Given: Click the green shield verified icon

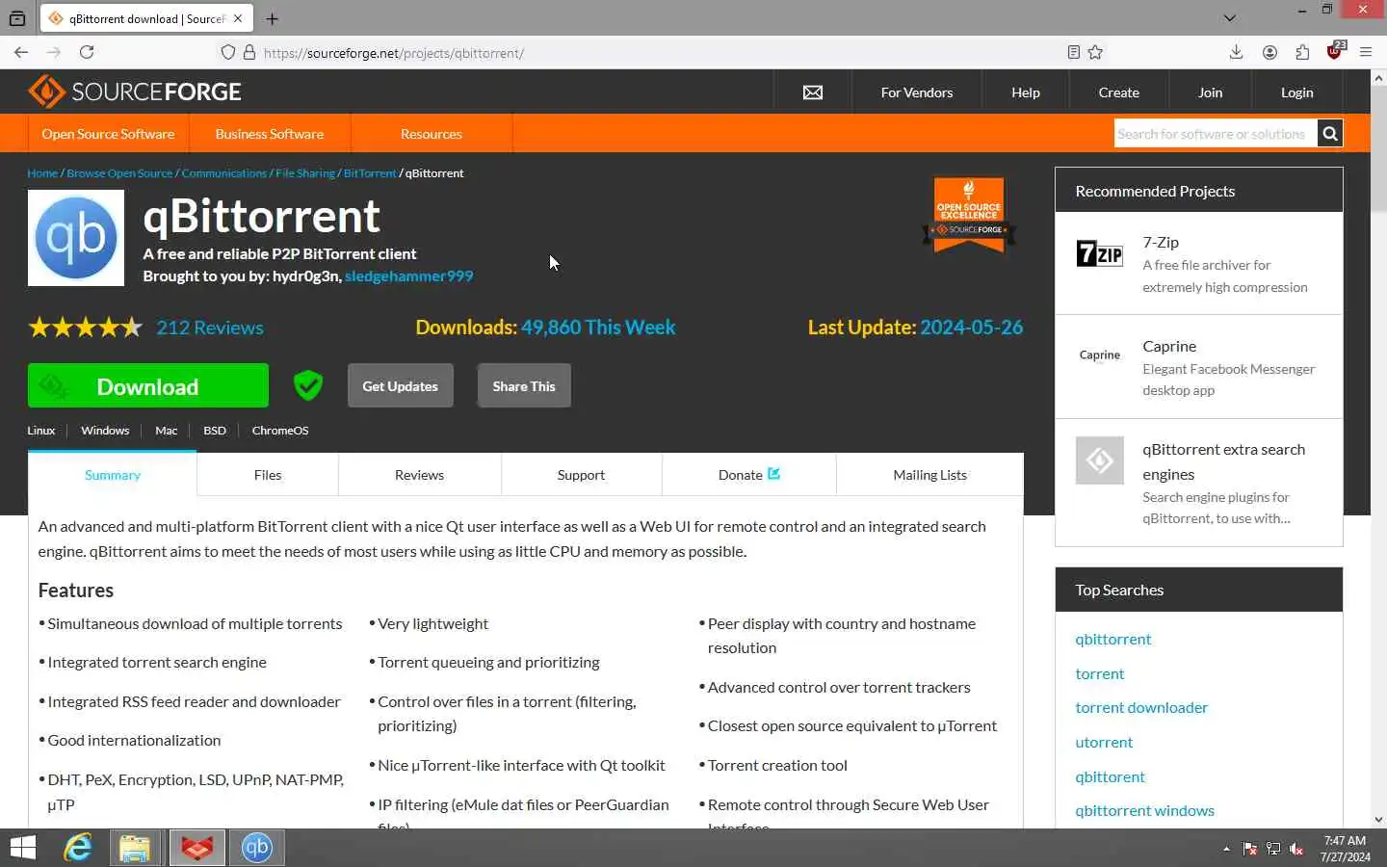Looking at the screenshot, I should pos(308,385).
